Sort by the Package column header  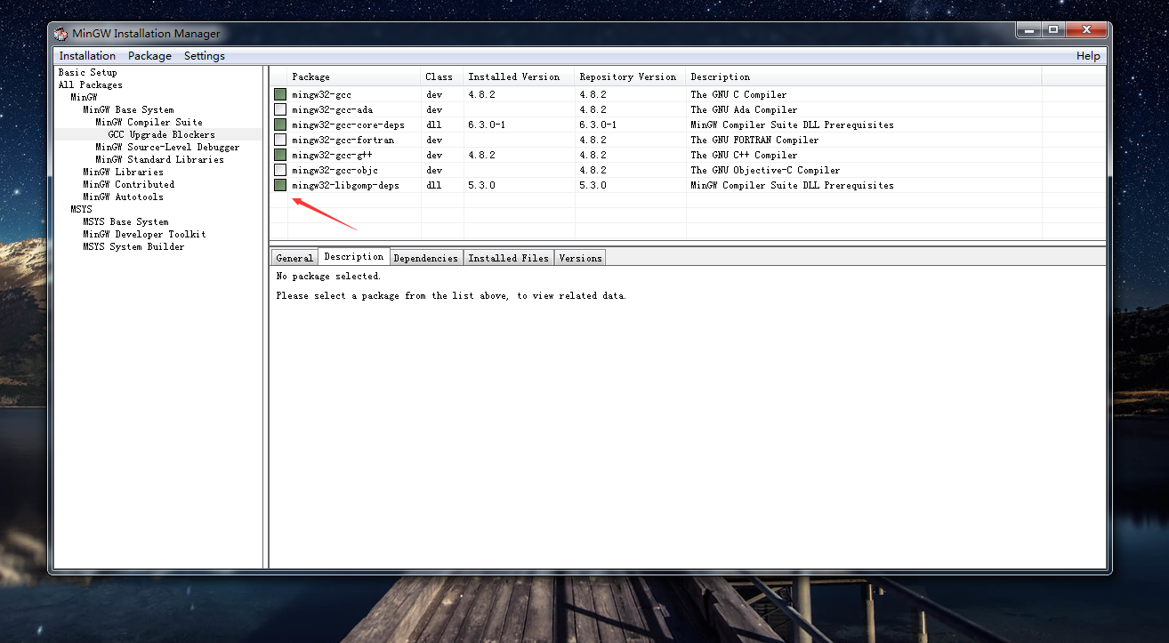[354, 76]
